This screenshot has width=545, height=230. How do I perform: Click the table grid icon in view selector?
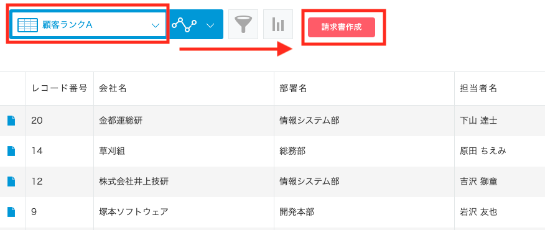click(27, 25)
